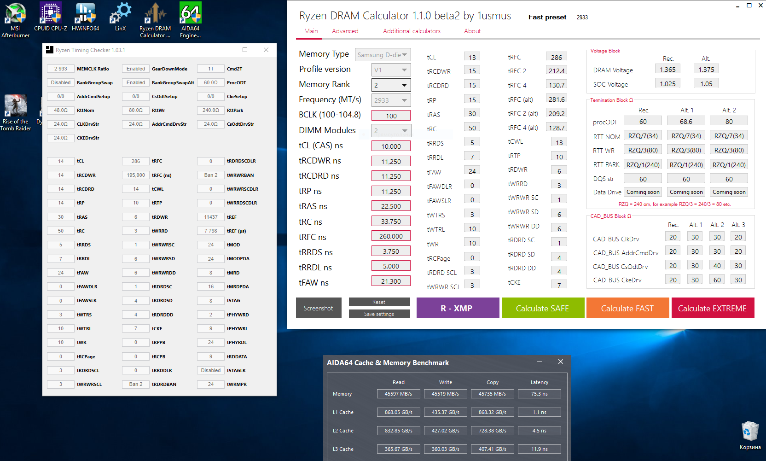This screenshot has height=461, width=766.
Task: Select the LinX desktop icon
Action: [120, 17]
